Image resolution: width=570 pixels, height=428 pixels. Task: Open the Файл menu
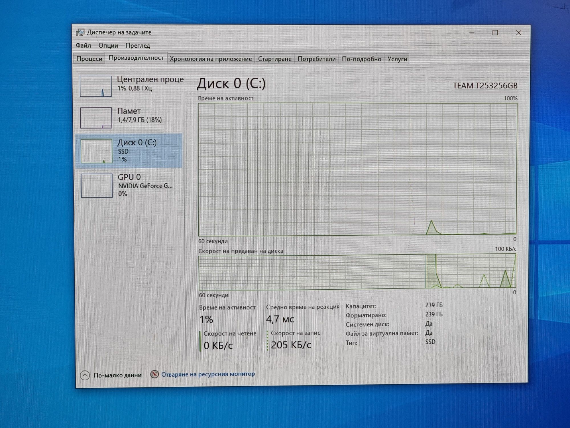[83, 46]
